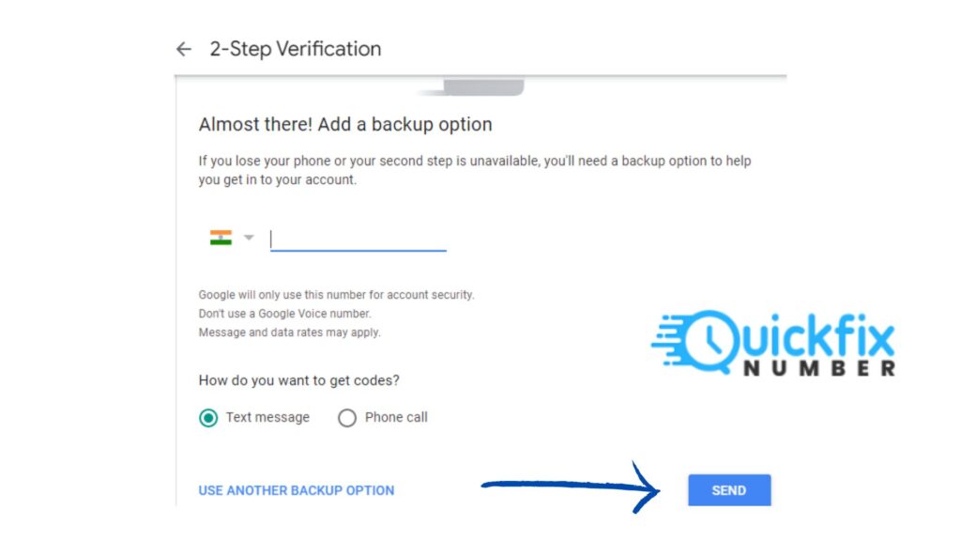This screenshot has width=961, height=541.
Task: Click the 2-Step Verification page title
Action: 296,49
